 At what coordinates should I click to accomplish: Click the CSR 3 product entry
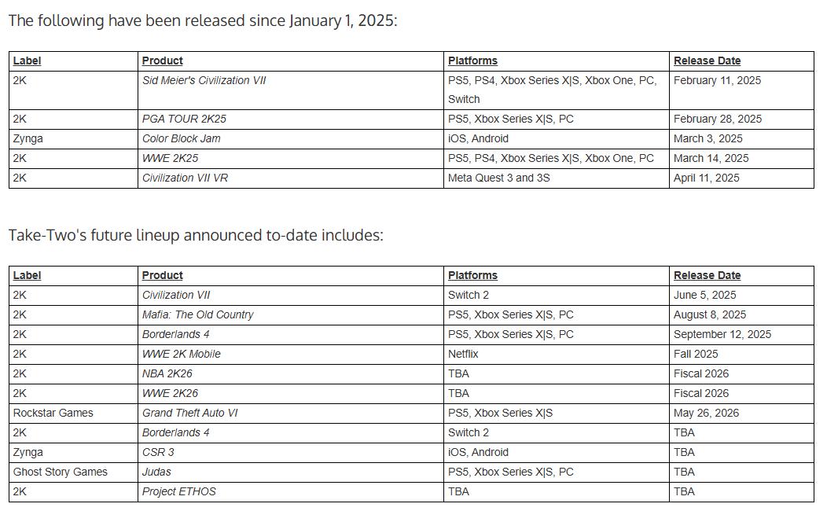click(x=158, y=453)
